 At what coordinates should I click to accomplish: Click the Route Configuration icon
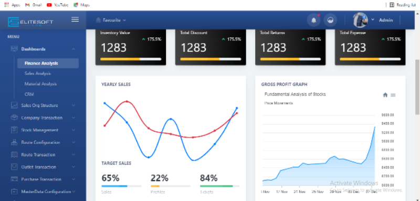[x=14, y=142]
